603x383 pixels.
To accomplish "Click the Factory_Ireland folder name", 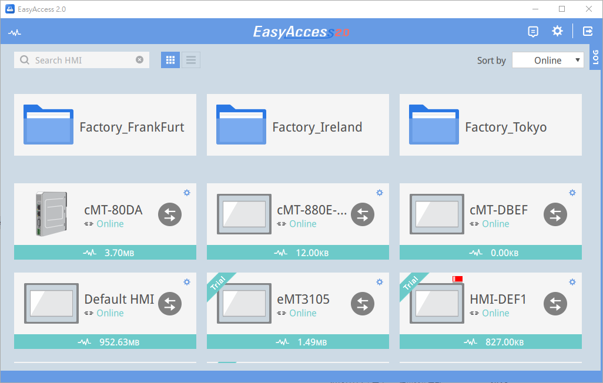I will [x=317, y=127].
